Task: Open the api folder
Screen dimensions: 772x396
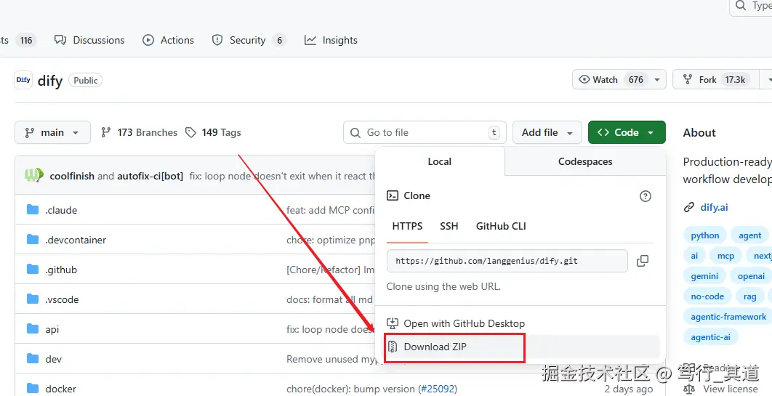Action: click(52, 330)
